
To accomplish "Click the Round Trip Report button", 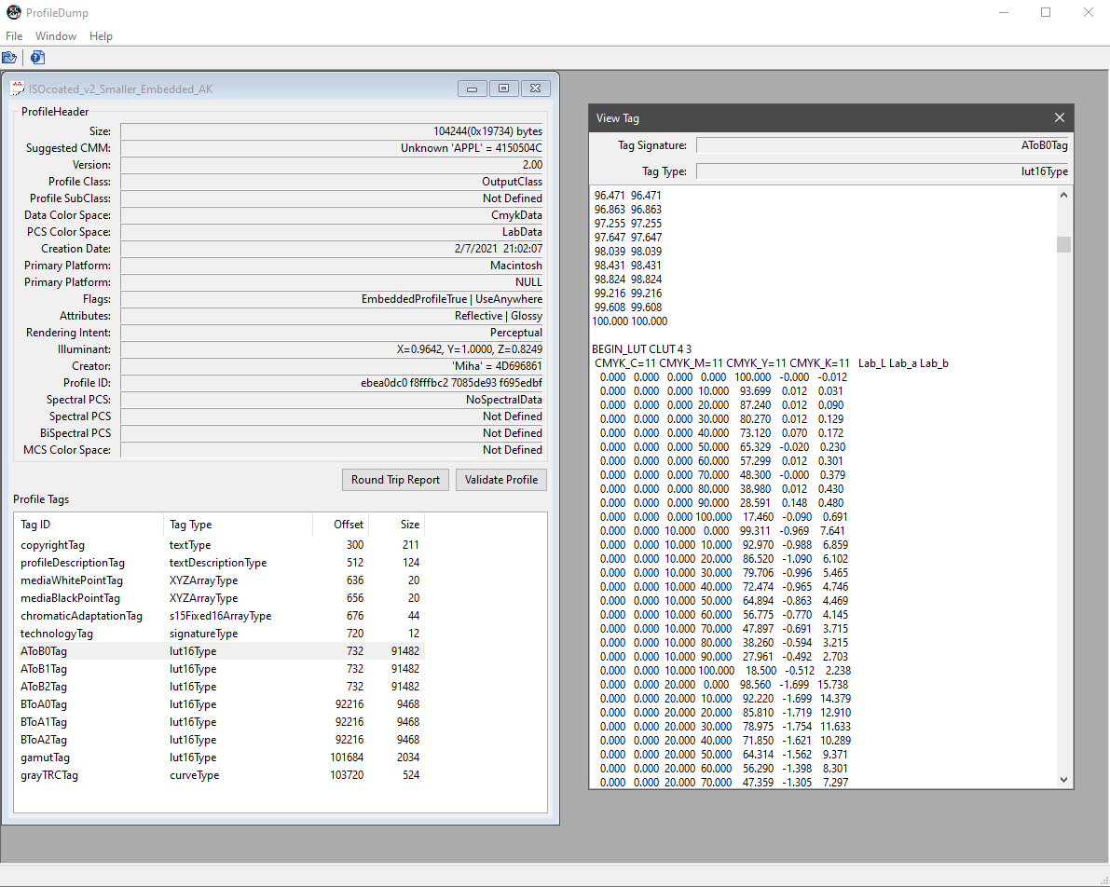I will click(395, 480).
